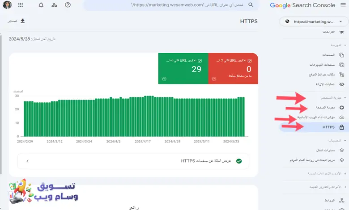
Task: Open the notifications bell
Action: coord(41,4)
